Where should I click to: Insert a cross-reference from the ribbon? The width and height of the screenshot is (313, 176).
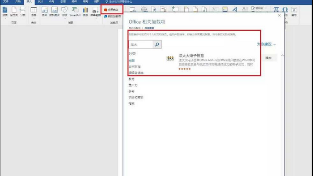[163, 9]
